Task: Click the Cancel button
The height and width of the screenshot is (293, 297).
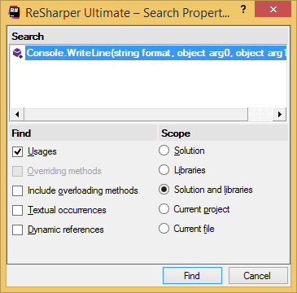Action: [258, 276]
